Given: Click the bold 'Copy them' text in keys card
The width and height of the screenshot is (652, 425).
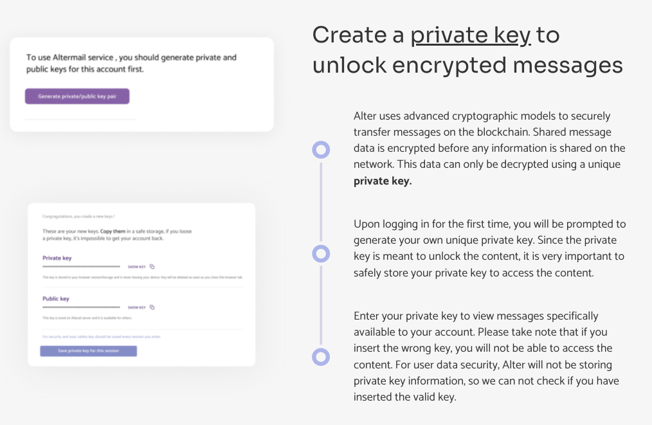Looking at the screenshot, I should point(114,231).
